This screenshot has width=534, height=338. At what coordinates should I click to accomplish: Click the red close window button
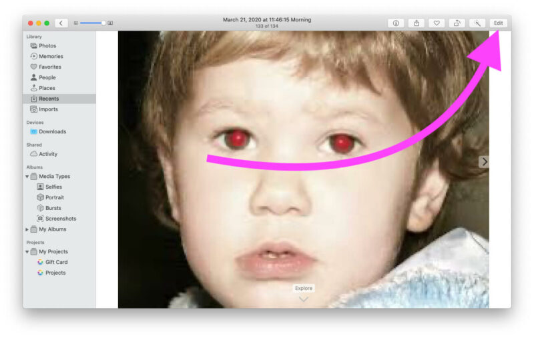pyautogui.click(x=30, y=23)
